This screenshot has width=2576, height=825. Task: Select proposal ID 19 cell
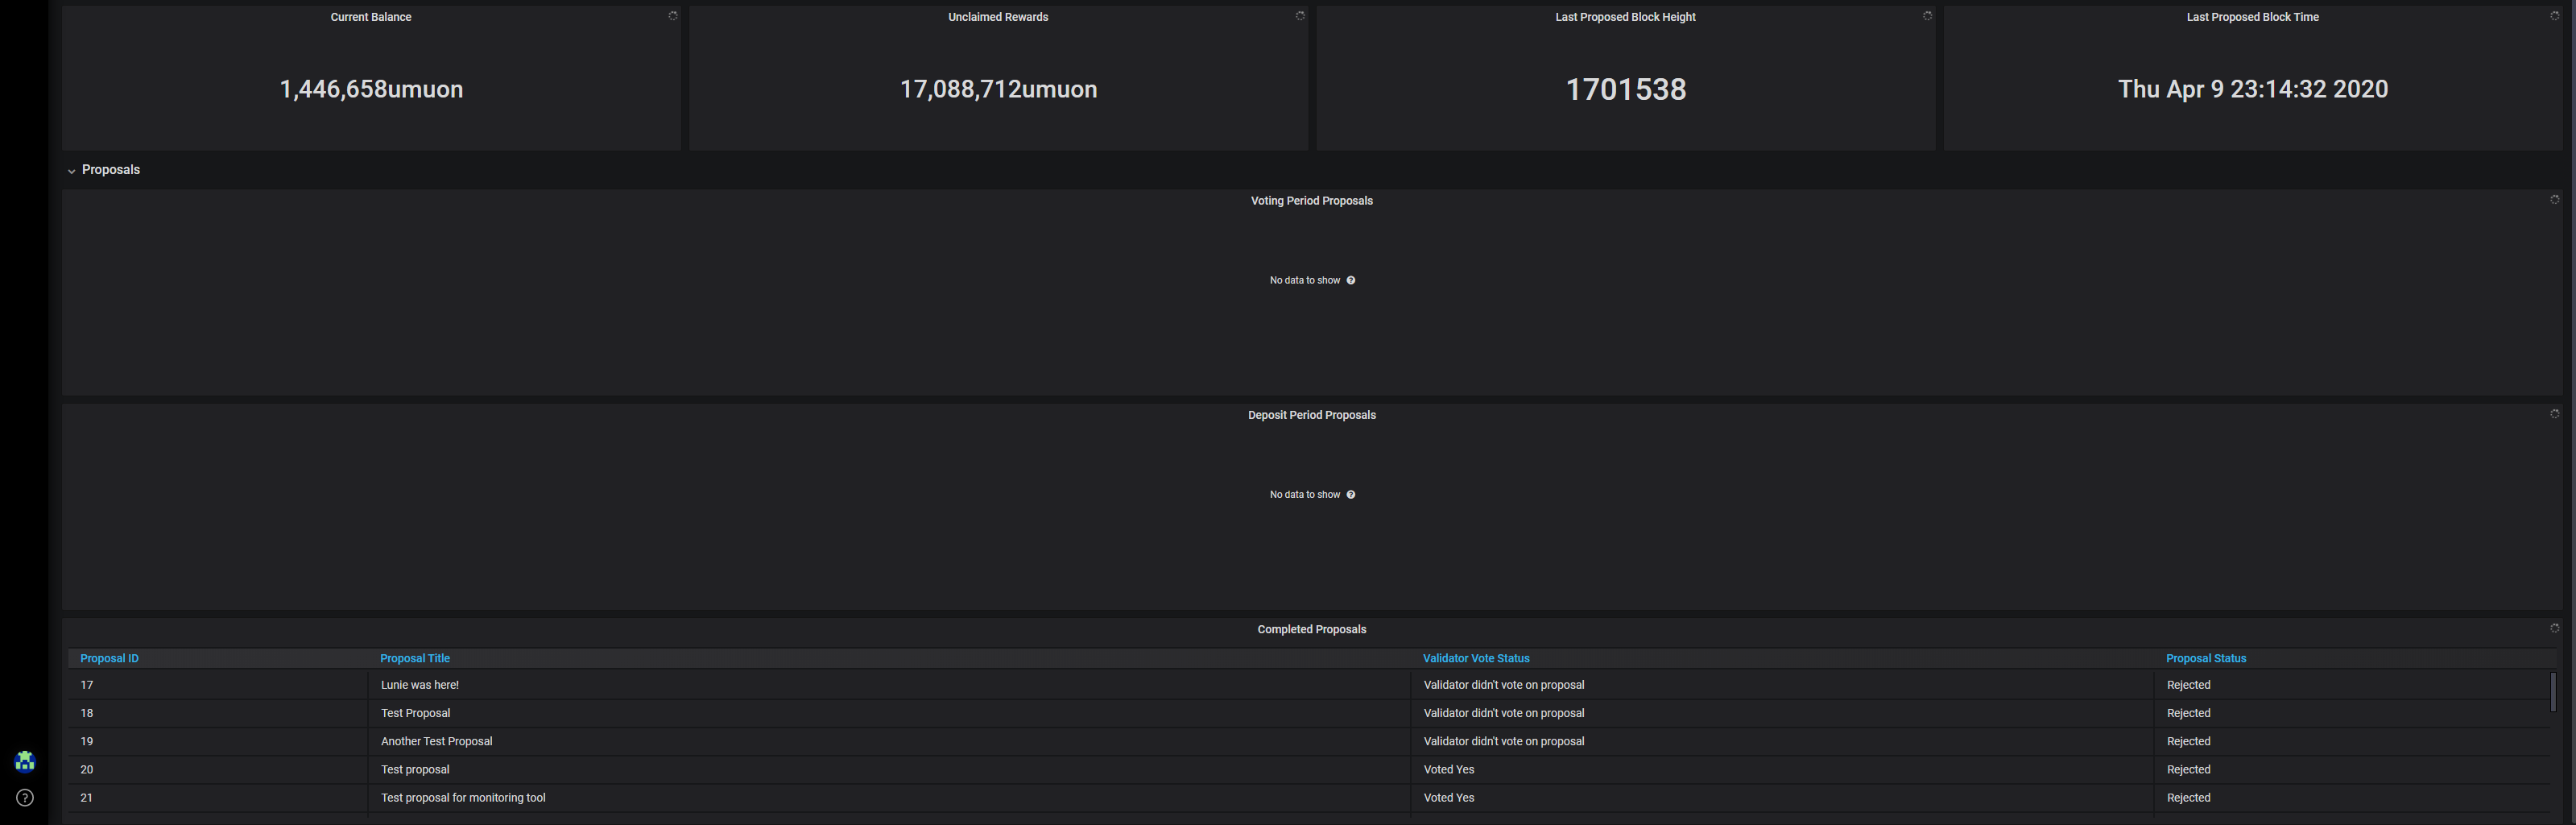217,741
